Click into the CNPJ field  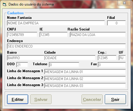tap(22, 34)
